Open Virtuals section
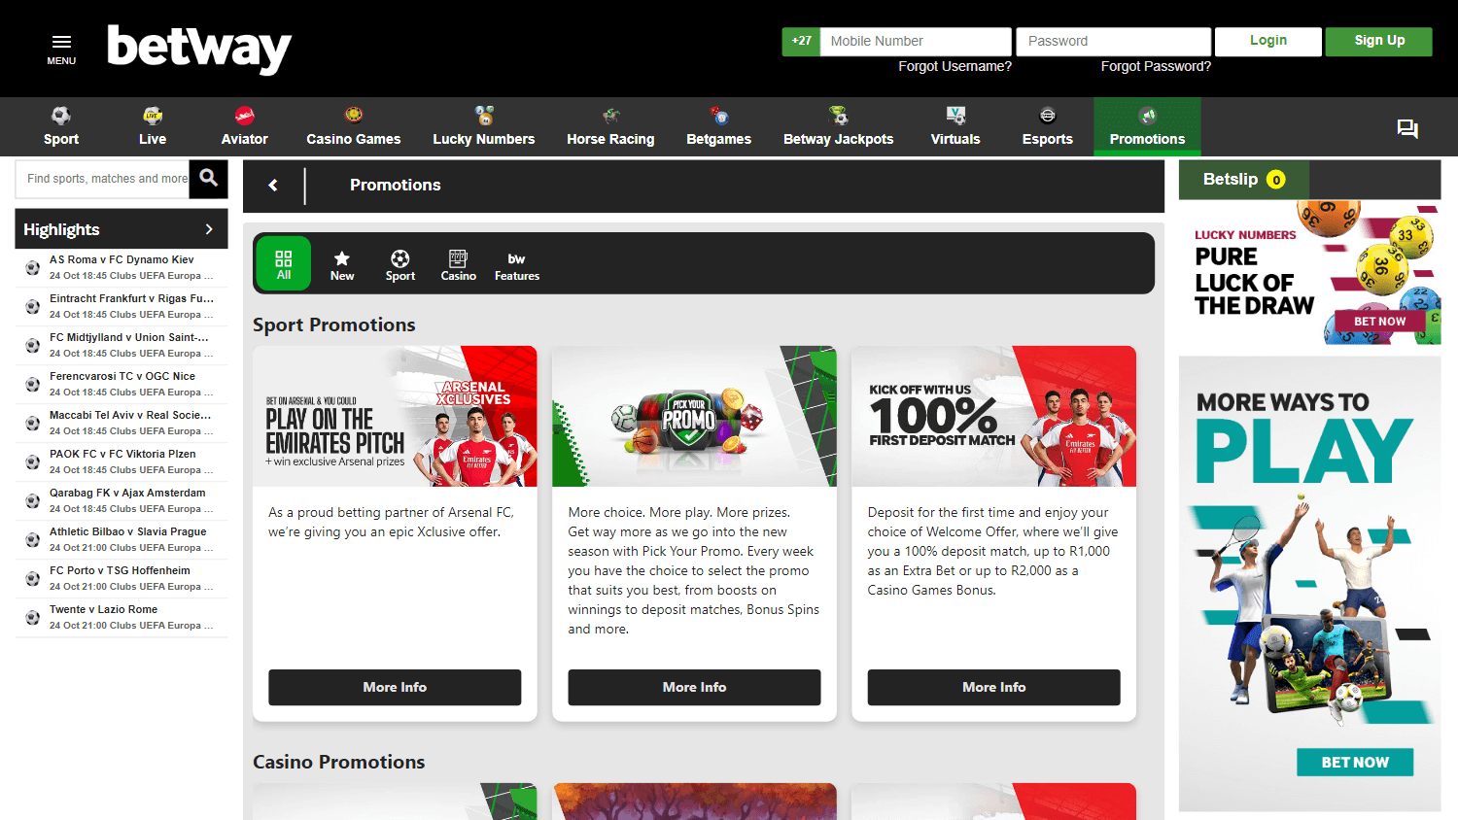 click(955, 127)
